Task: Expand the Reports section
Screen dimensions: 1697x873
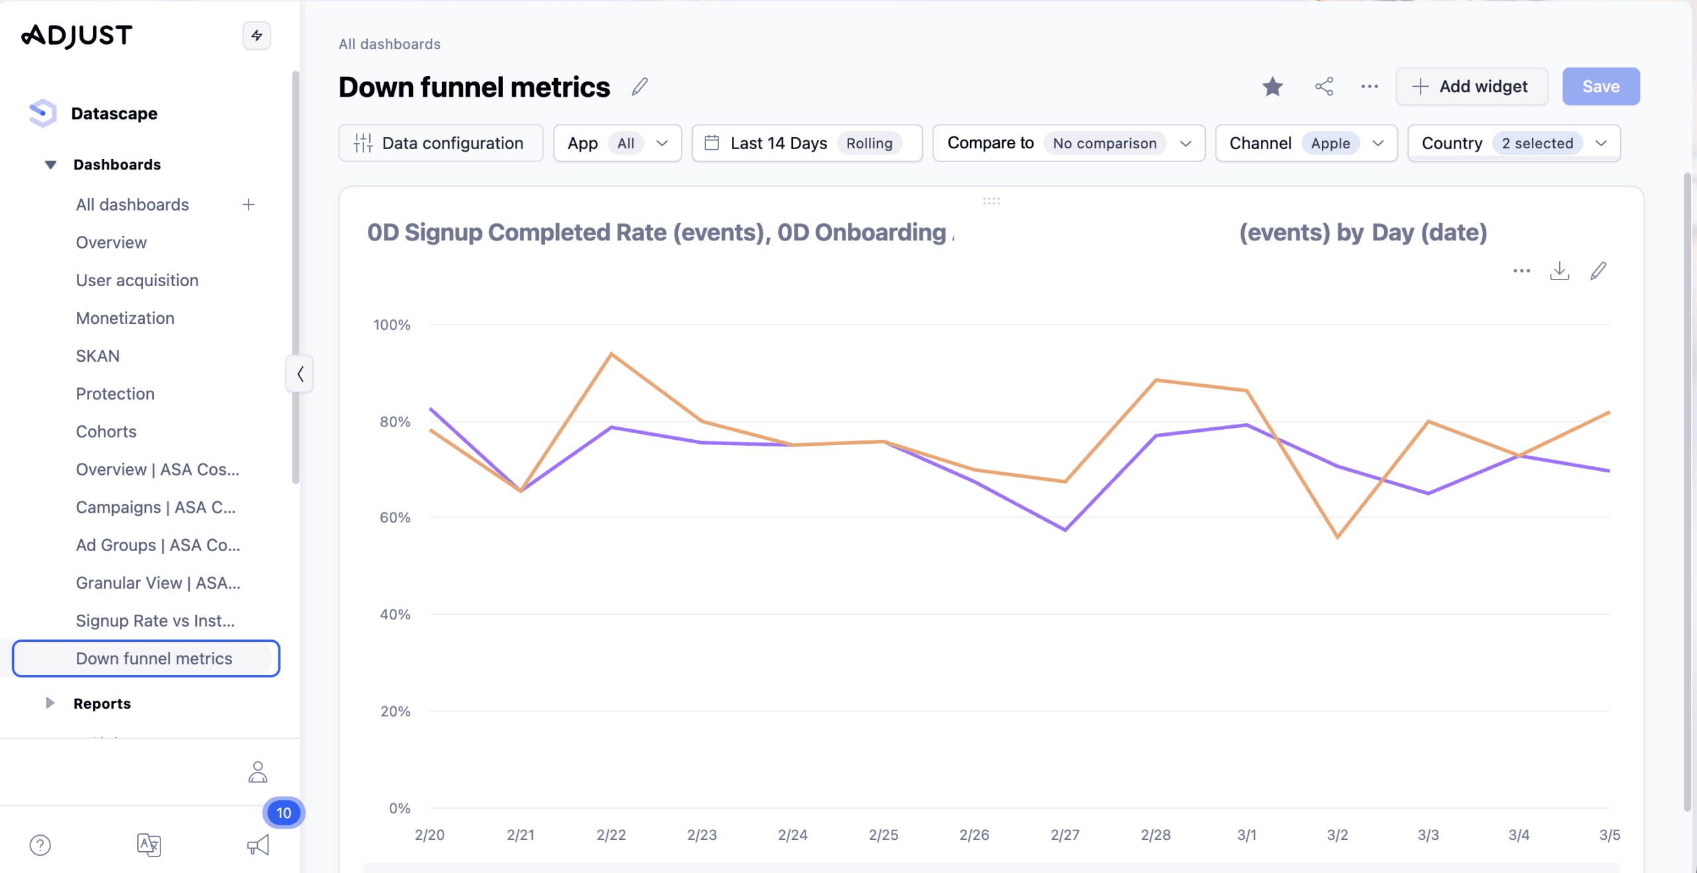Action: pos(50,703)
